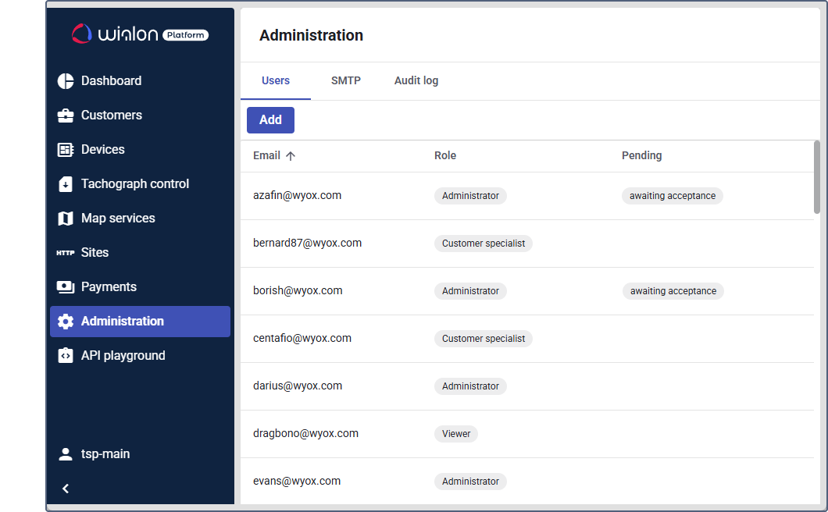Select the Users tab
The height and width of the screenshot is (512, 828).
coord(276,80)
